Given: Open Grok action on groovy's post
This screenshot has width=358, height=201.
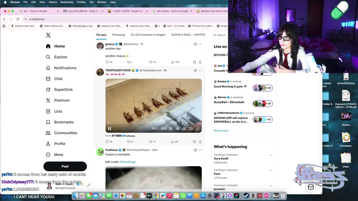Looking at the screenshot, I should [195, 44].
